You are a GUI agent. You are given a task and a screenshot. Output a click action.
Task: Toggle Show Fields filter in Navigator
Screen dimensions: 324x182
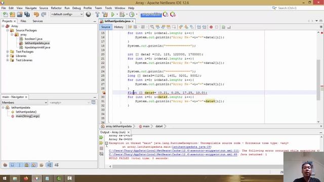click(x=12, y=165)
